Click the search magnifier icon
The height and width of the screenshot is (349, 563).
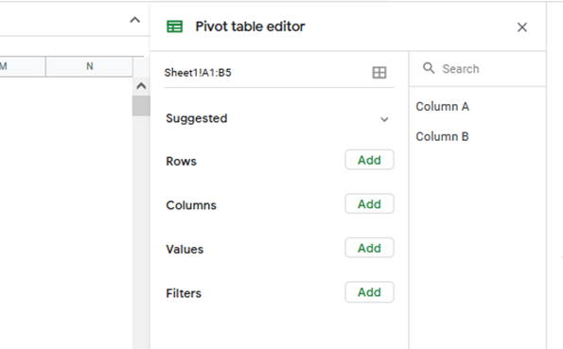pos(429,68)
